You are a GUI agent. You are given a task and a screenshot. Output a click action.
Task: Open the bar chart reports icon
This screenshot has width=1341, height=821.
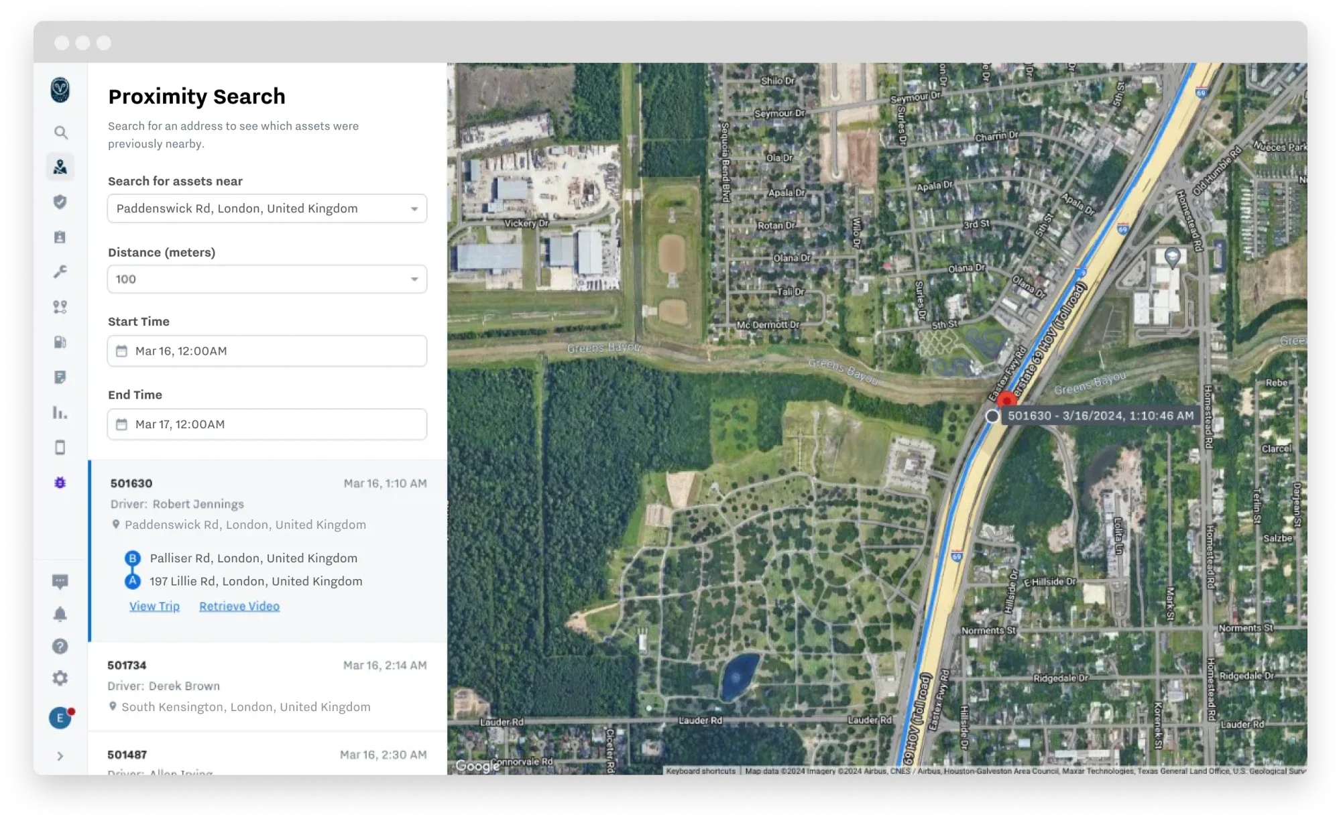point(60,412)
